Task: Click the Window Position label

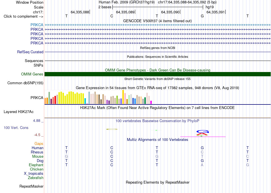Action: [30, 2]
